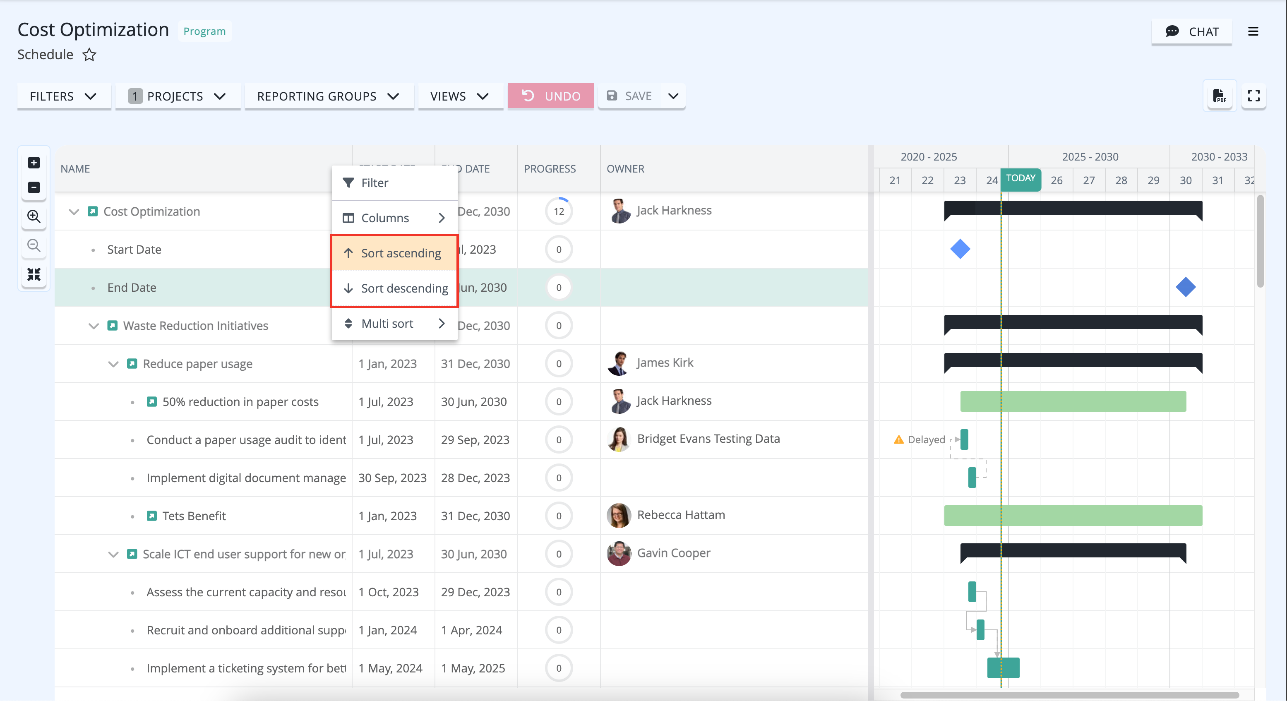Zoom in the Gantt timeline

(x=34, y=216)
